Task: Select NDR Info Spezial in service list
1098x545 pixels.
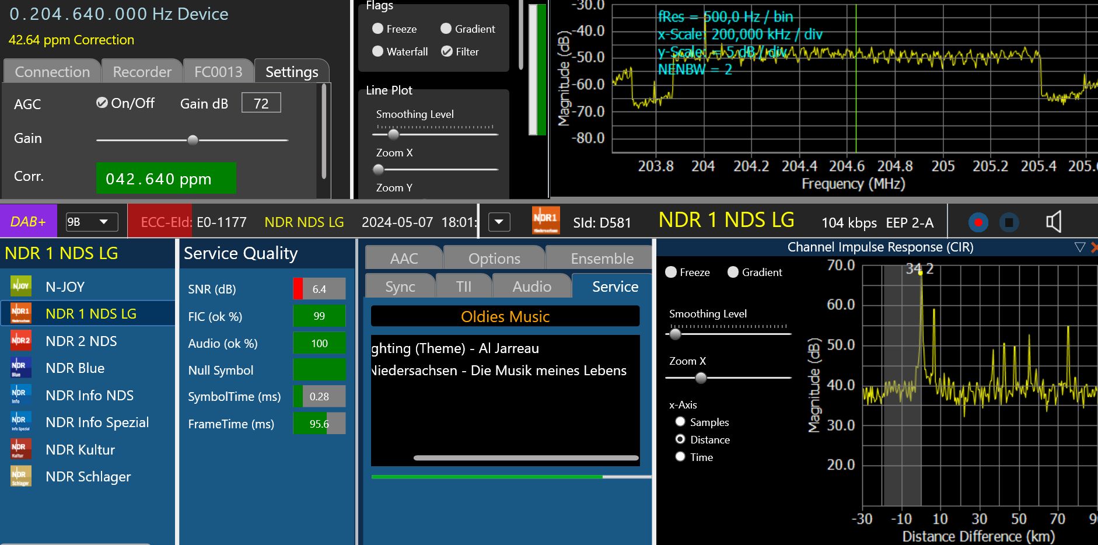Action: (x=97, y=422)
